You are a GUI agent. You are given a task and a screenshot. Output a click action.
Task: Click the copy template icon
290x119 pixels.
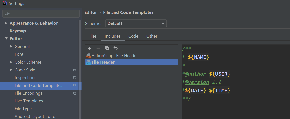(107, 48)
